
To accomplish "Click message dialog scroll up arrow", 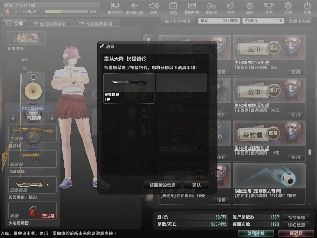I will tap(212, 56).
